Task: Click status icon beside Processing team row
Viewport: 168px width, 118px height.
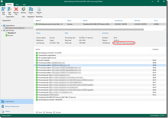Action: 37,95
